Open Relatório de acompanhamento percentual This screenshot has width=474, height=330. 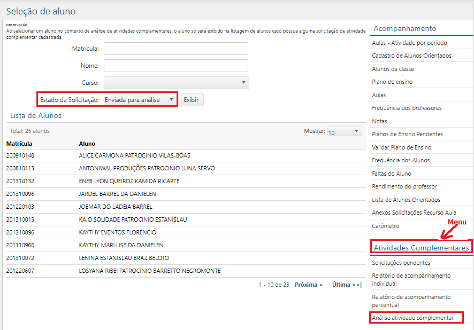(x=411, y=300)
